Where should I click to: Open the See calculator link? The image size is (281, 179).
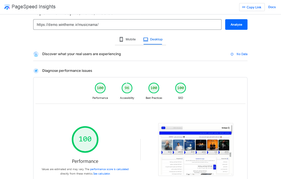(x=102, y=174)
